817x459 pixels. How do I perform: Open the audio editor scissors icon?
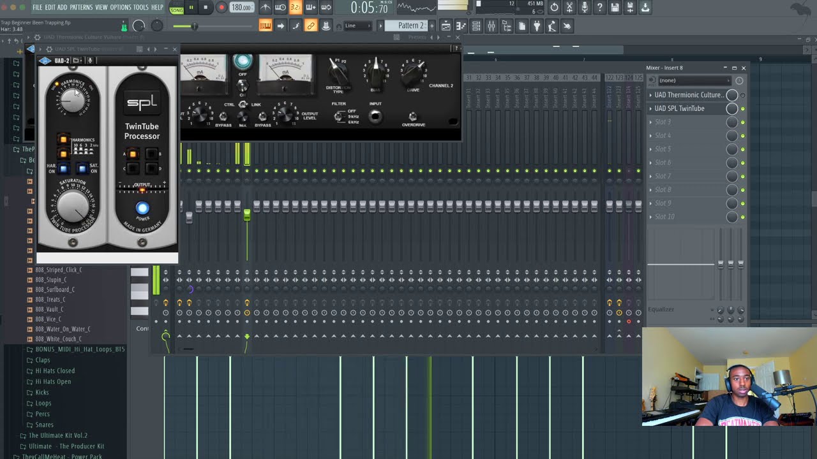point(569,8)
